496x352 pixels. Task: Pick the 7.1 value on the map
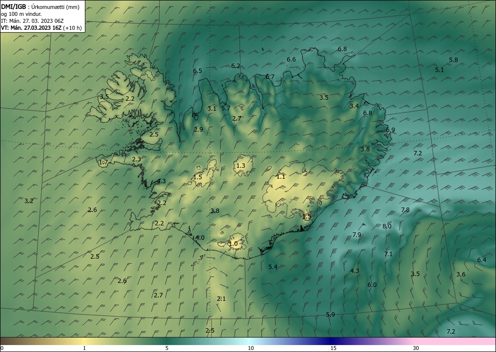click(x=388, y=254)
